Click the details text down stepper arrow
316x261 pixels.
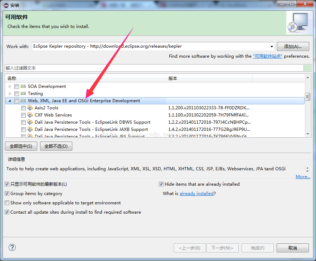307,171
